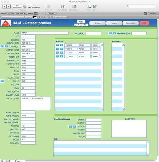The width and height of the screenshot is (159, 162).
Task: Click ACCESS list scroll down arrow
Action: (102, 109)
